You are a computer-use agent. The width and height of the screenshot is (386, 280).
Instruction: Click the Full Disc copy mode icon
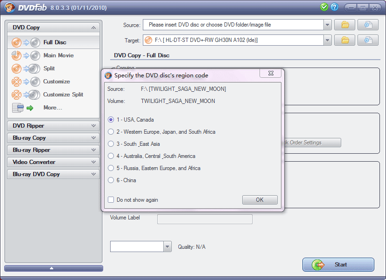pos(26,42)
